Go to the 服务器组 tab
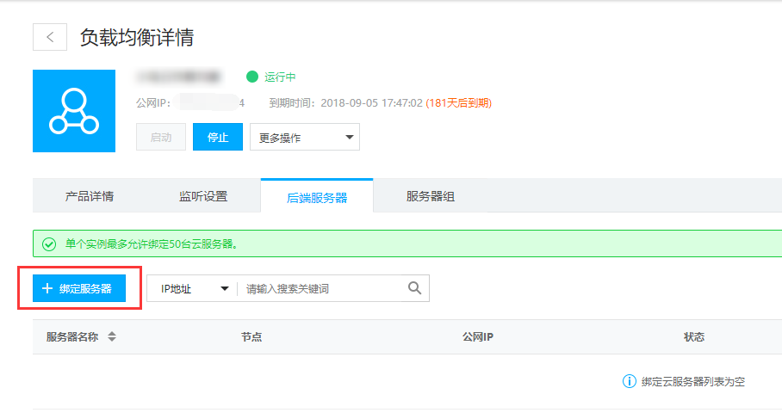The width and height of the screenshot is (782, 419). (x=431, y=196)
